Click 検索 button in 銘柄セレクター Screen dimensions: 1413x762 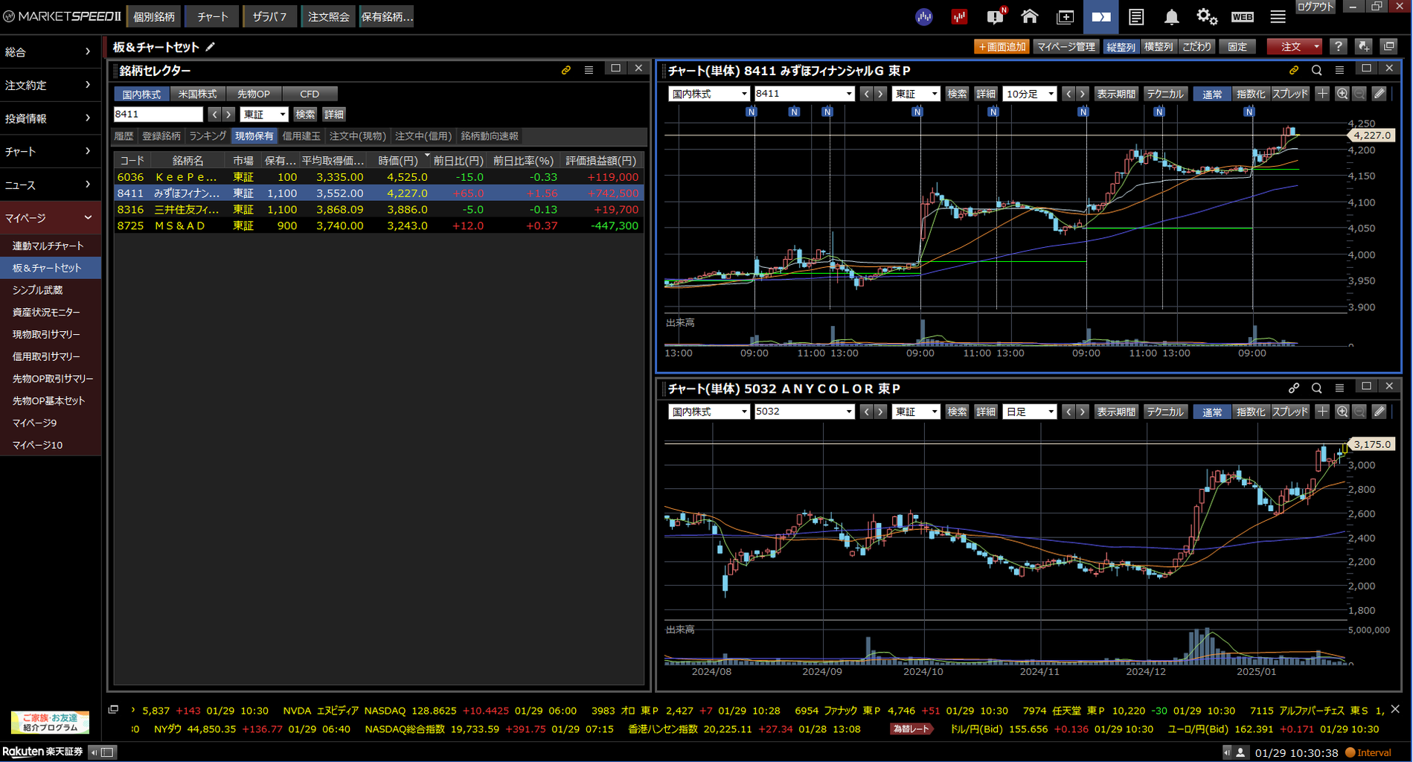[x=305, y=115]
